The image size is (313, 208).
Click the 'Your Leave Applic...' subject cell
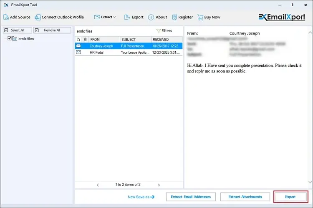click(x=135, y=53)
